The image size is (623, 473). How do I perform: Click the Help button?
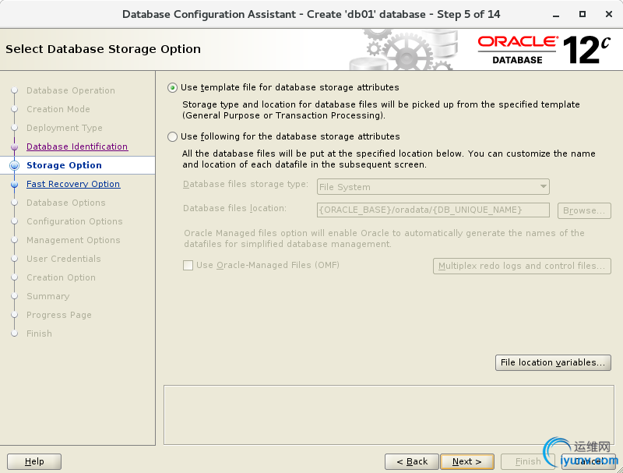[34, 461]
